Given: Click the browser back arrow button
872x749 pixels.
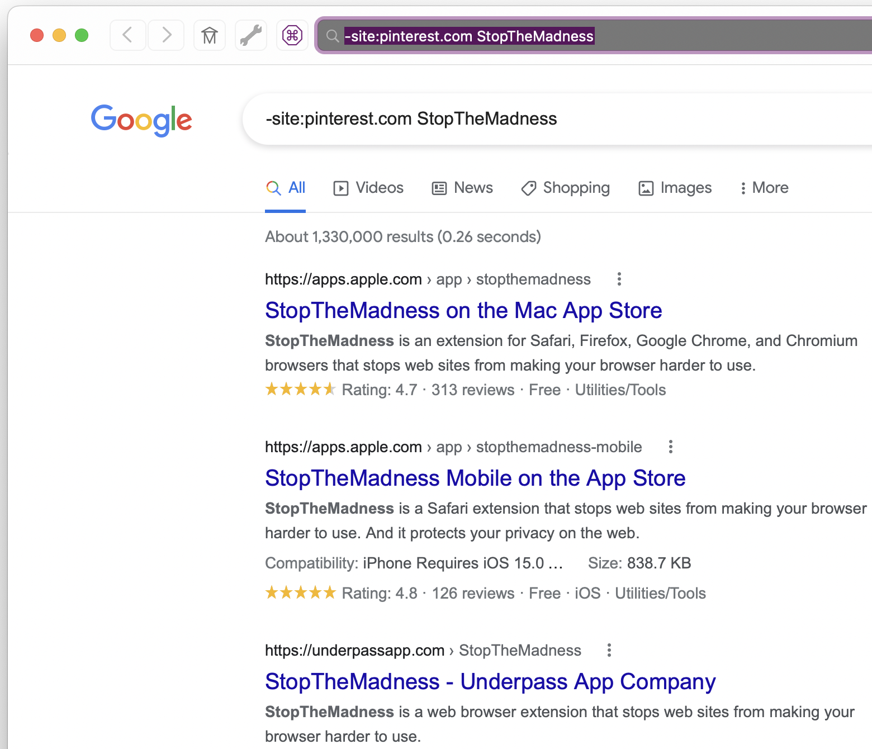Looking at the screenshot, I should click(128, 35).
